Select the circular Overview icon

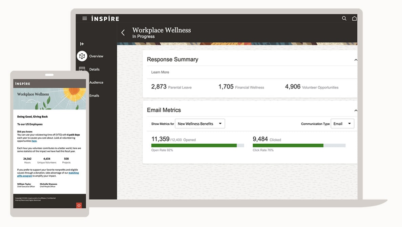[x=82, y=56]
